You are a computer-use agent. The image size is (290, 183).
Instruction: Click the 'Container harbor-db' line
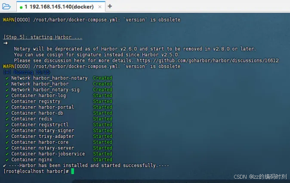(x=59, y=113)
